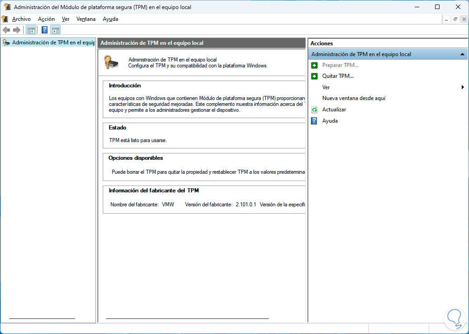Go forward with the toolbar right arrow
The image size is (469, 334).
17,30
